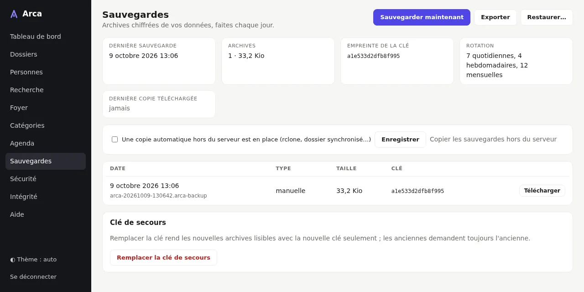Click the manuelle type cell

[x=291, y=191]
